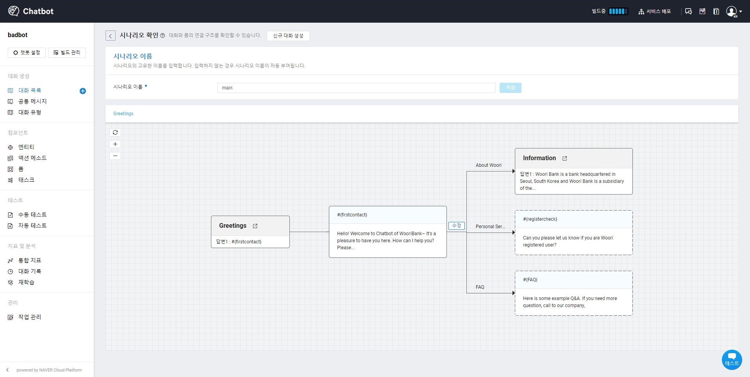
Task: Open 태스크 in sidebar
Action: 26,180
